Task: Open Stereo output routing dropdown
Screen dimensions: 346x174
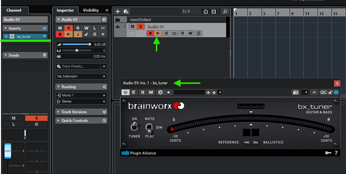Action: [81, 101]
